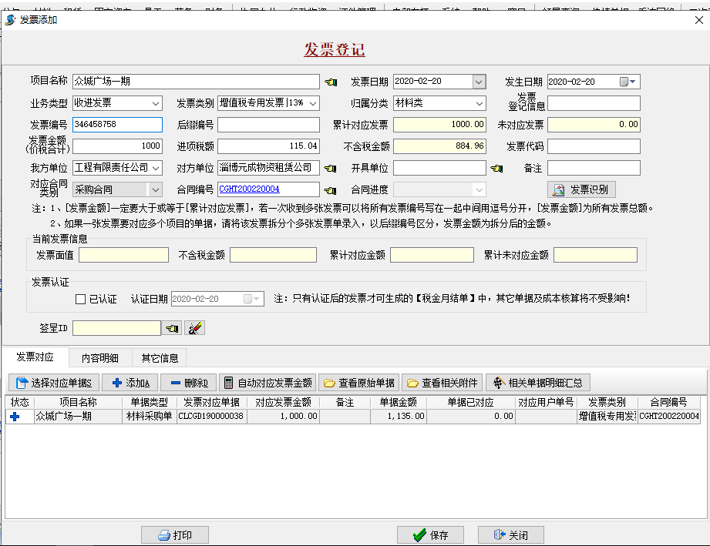Click lookup hand icon beside 对方单位 field
The width and height of the screenshot is (710, 546).
tap(331, 168)
